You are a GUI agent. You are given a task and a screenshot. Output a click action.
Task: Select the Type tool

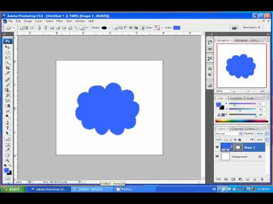click(x=7, y=128)
